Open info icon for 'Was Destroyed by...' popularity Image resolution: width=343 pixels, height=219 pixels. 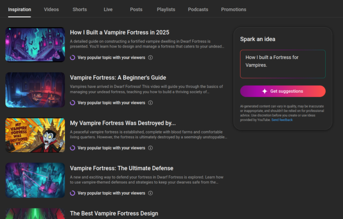[x=150, y=148]
